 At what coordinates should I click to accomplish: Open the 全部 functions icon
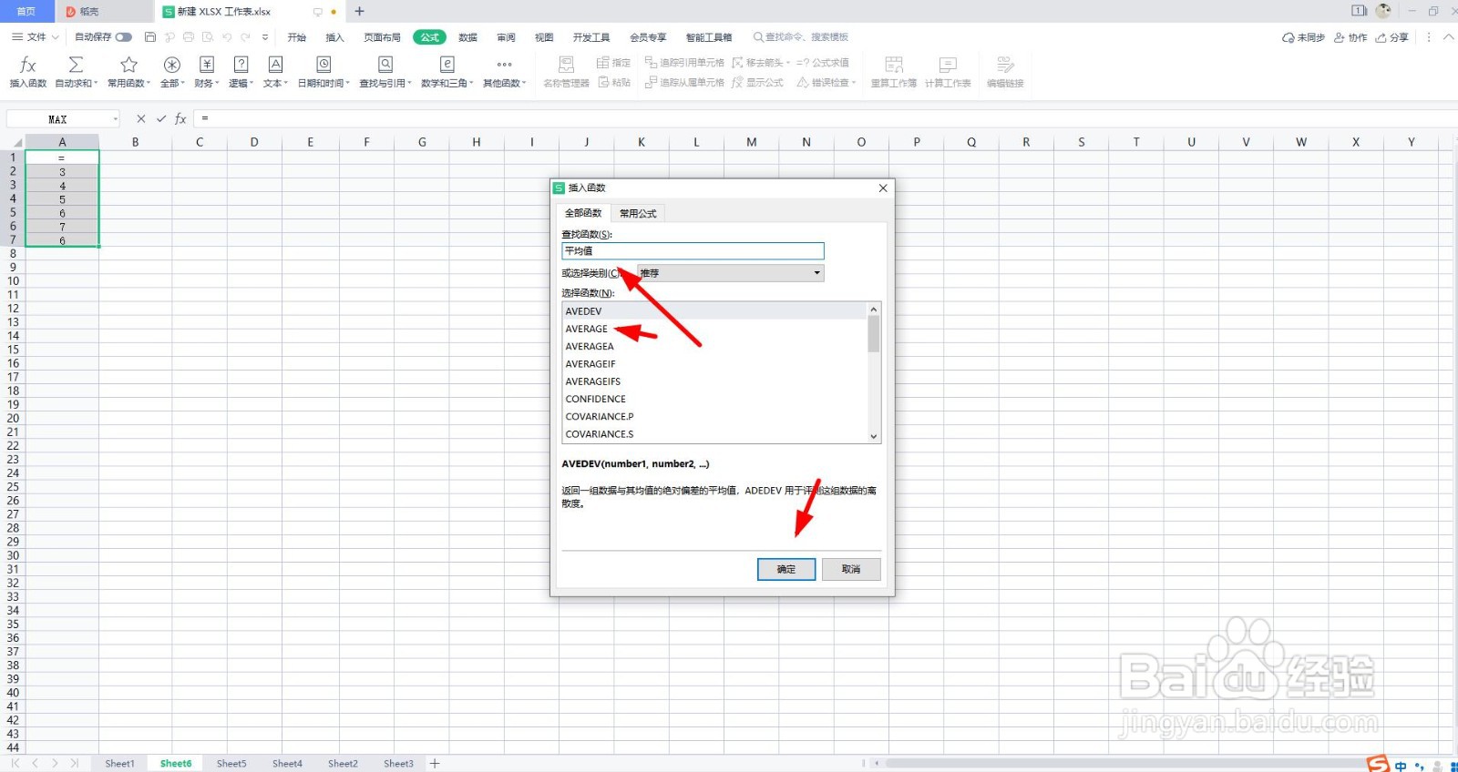click(x=171, y=65)
